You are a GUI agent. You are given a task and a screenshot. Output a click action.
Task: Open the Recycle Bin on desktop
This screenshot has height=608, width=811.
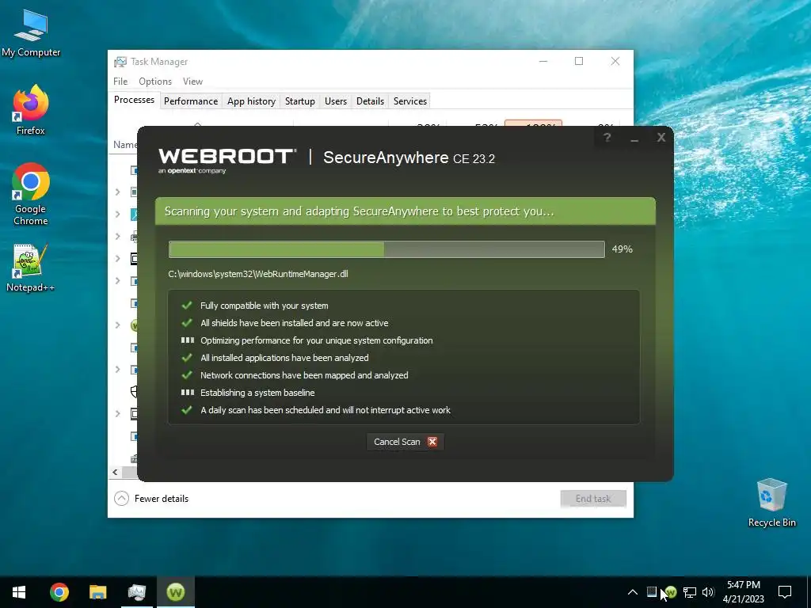771,503
